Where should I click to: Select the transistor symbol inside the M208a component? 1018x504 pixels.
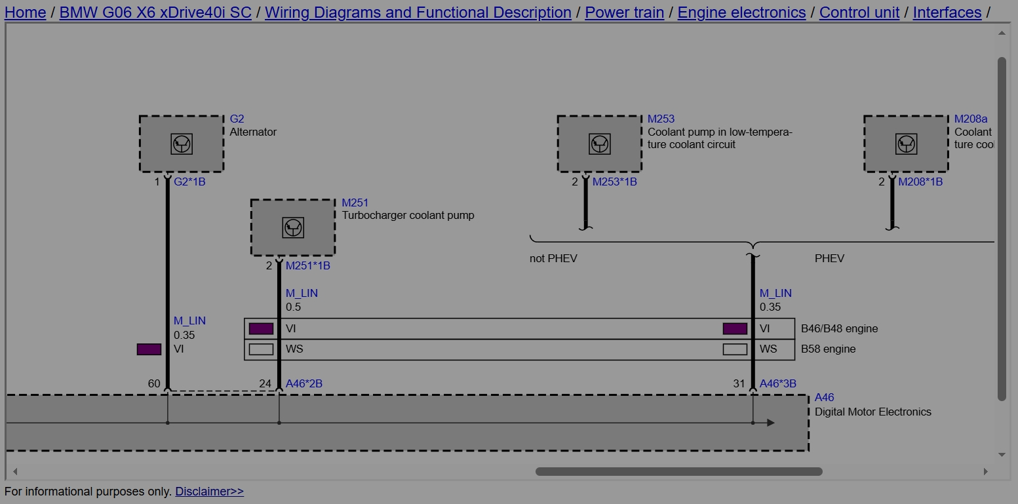tap(906, 144)
